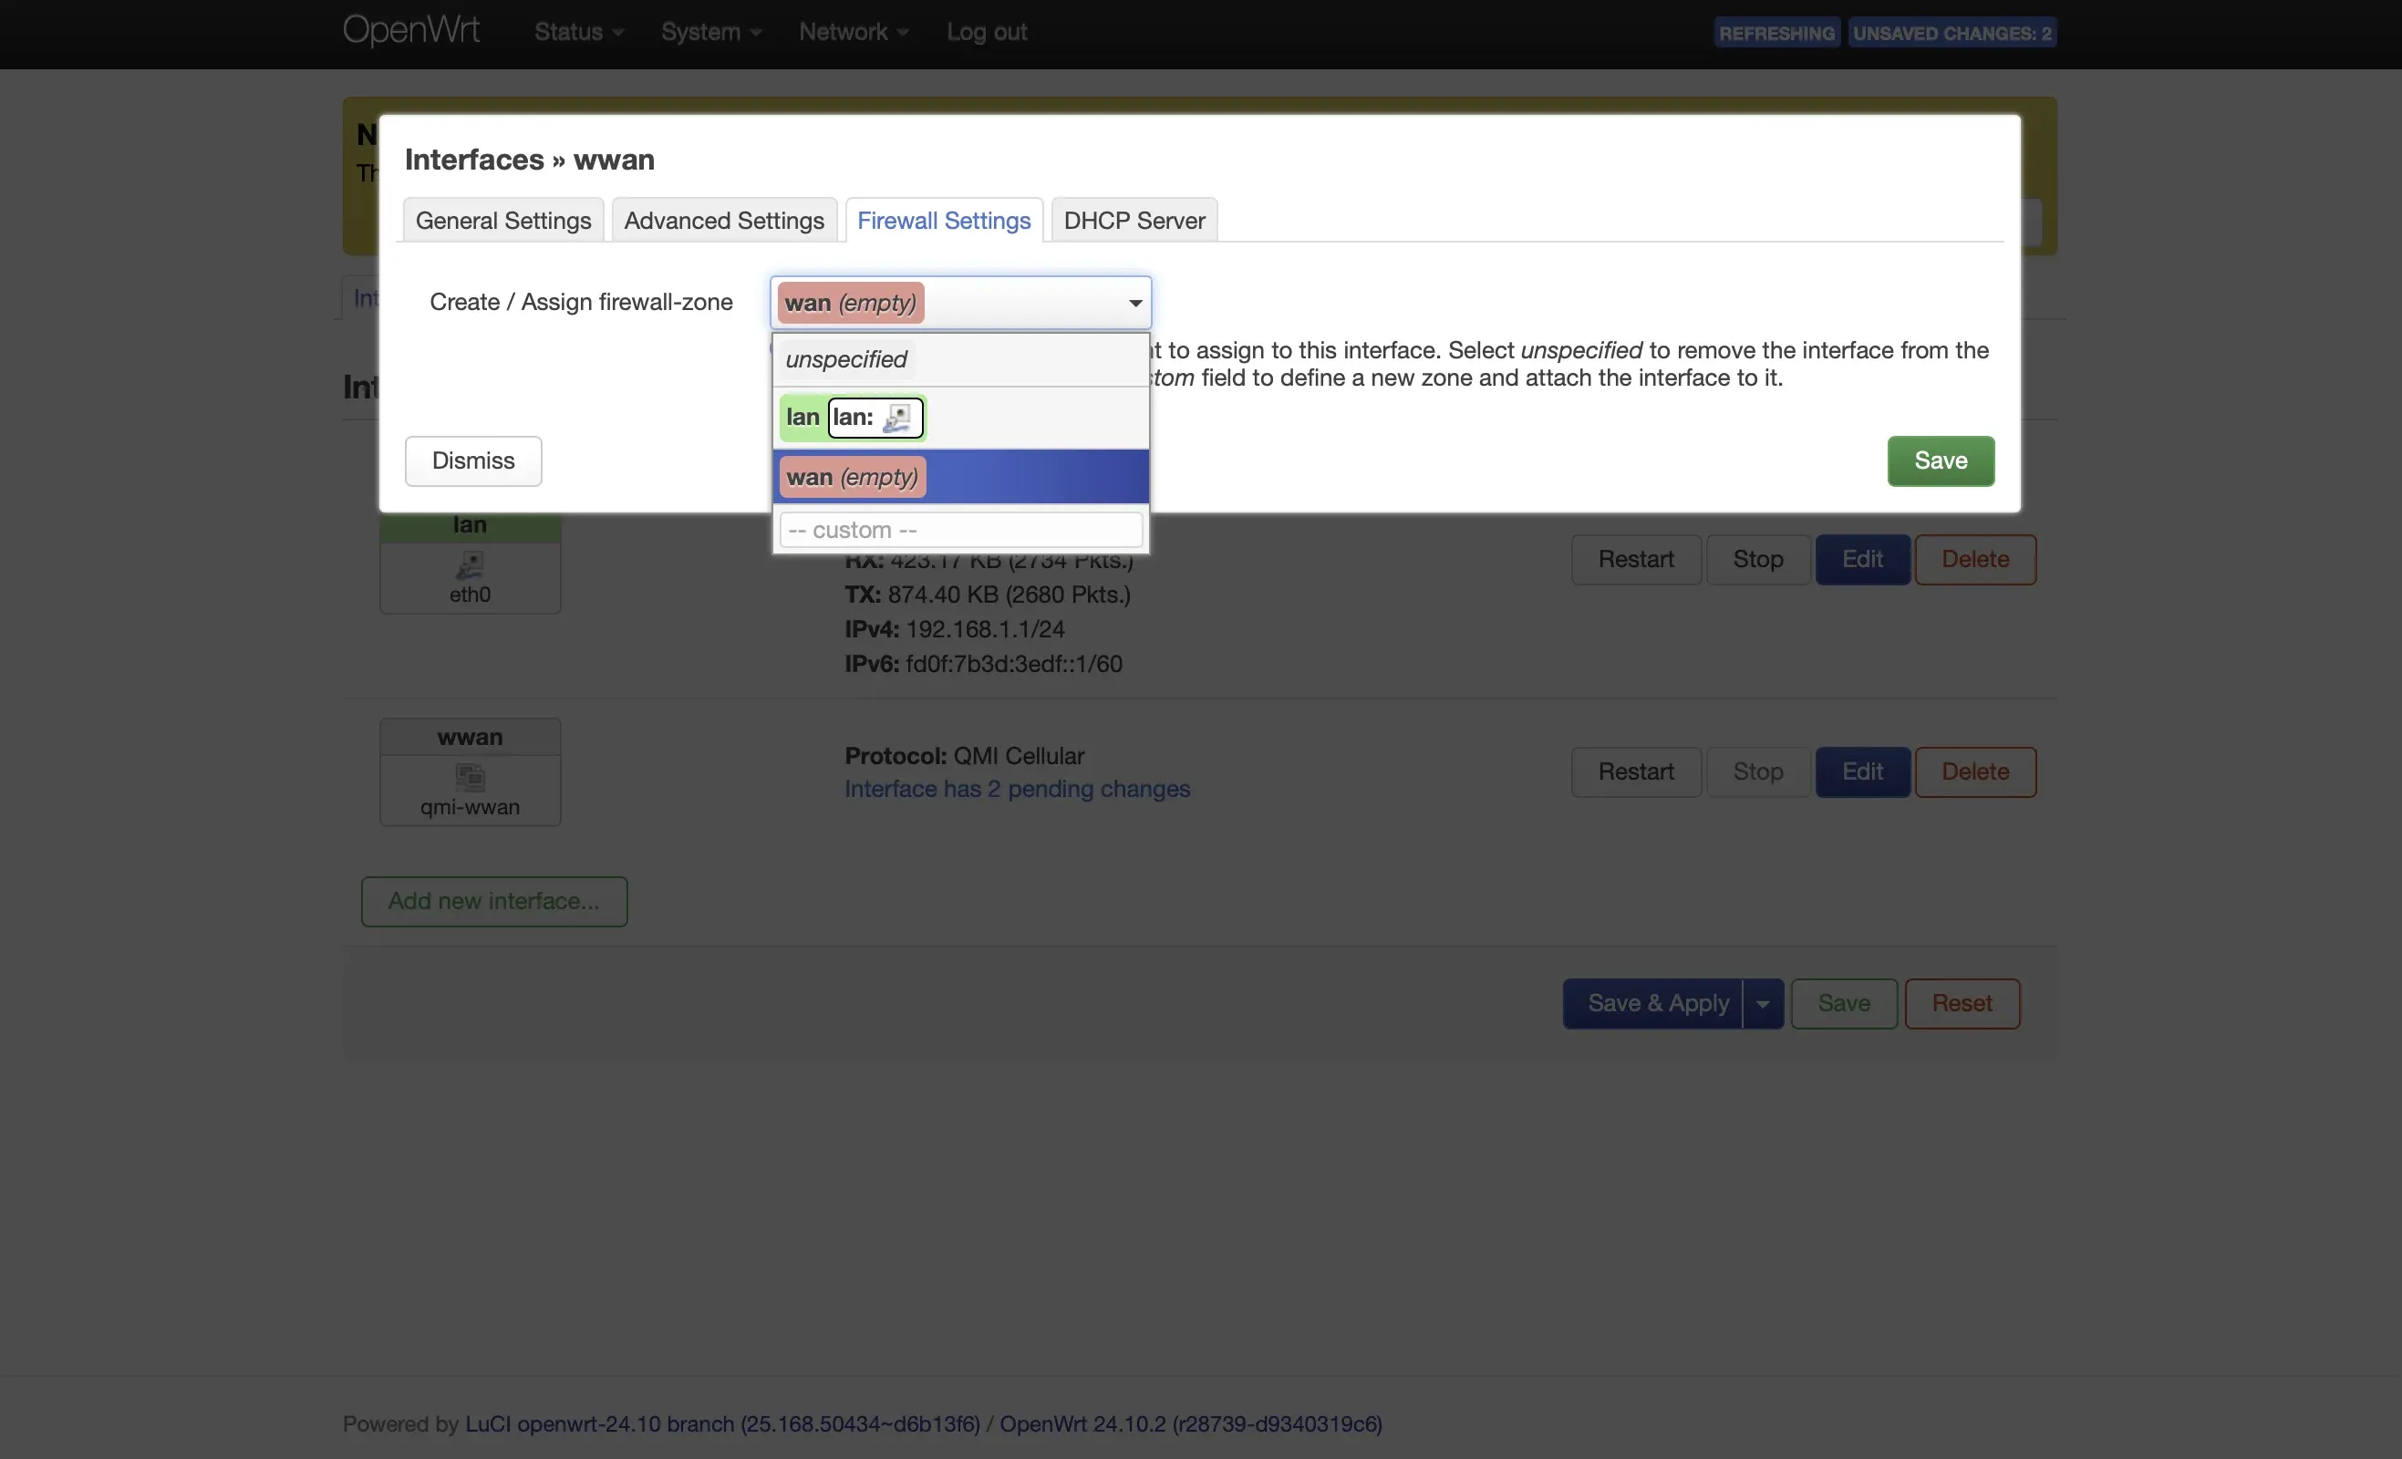Viewport: 2402px width, 1459px height.
Task: Open the Network menu
Action: [854, 32]
